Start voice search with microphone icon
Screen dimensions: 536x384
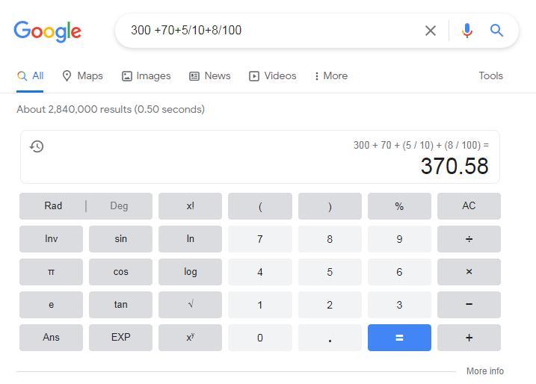(467, 31)
